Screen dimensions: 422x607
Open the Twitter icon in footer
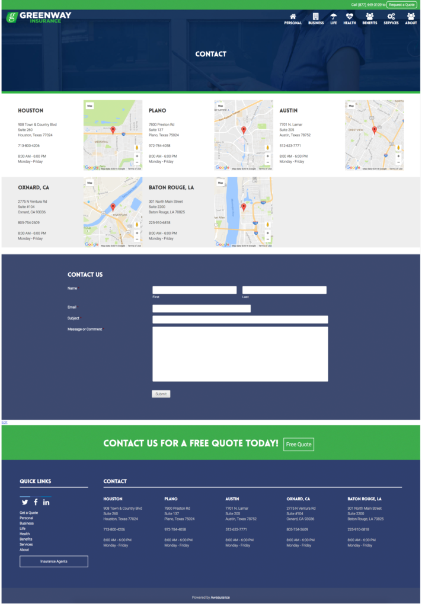tap(25, 502)
